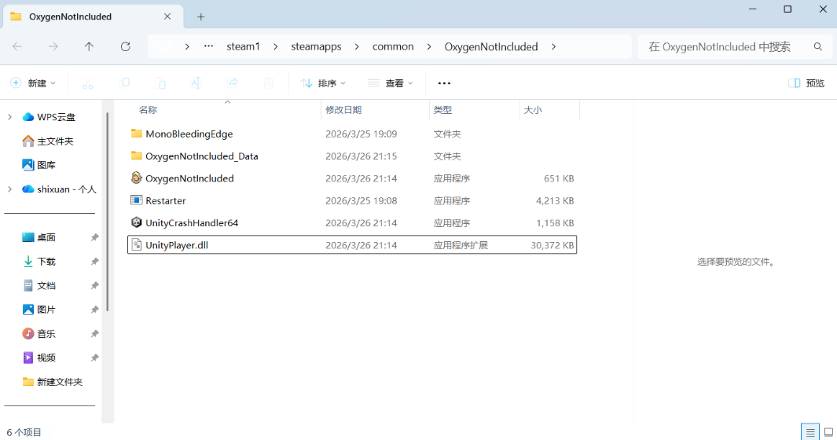
Task: Sort by 修改日期 column header
Action: coord(343,110)
